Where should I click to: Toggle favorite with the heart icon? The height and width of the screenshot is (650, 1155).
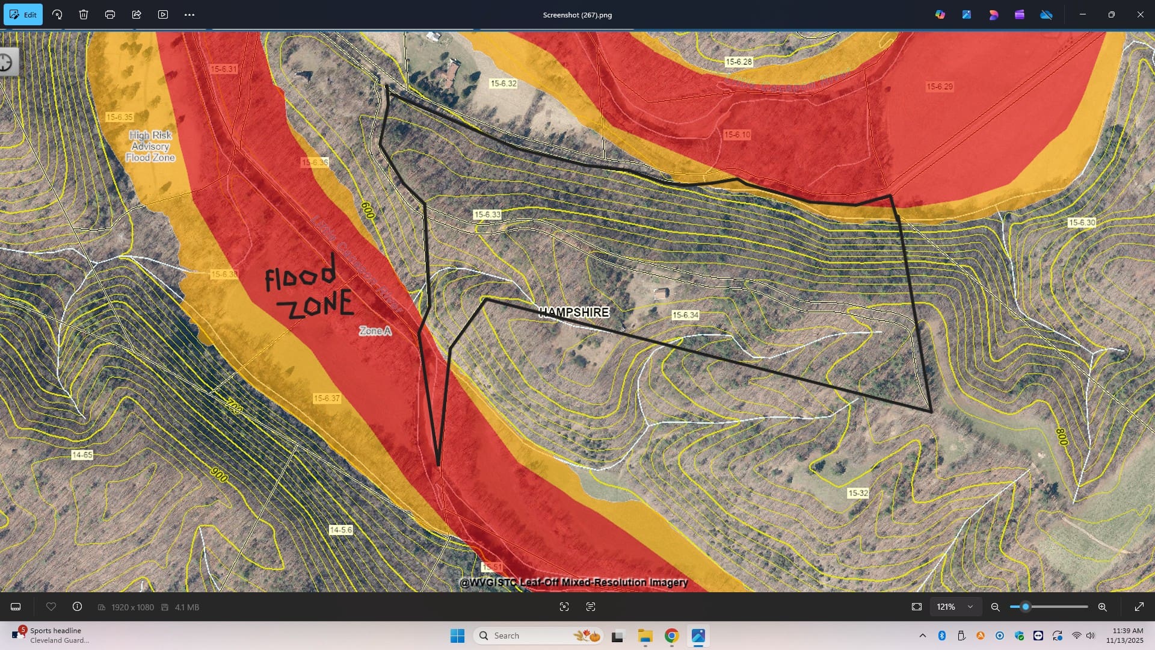[x=51, y=607]
